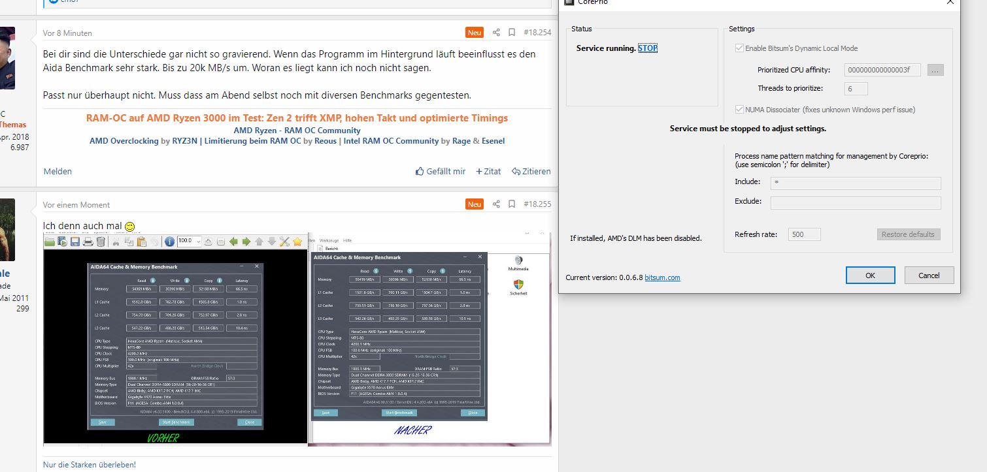Screen dimensions: 987x472
Task: Click STOP link to stop service
Action: (x=648, y=48)
